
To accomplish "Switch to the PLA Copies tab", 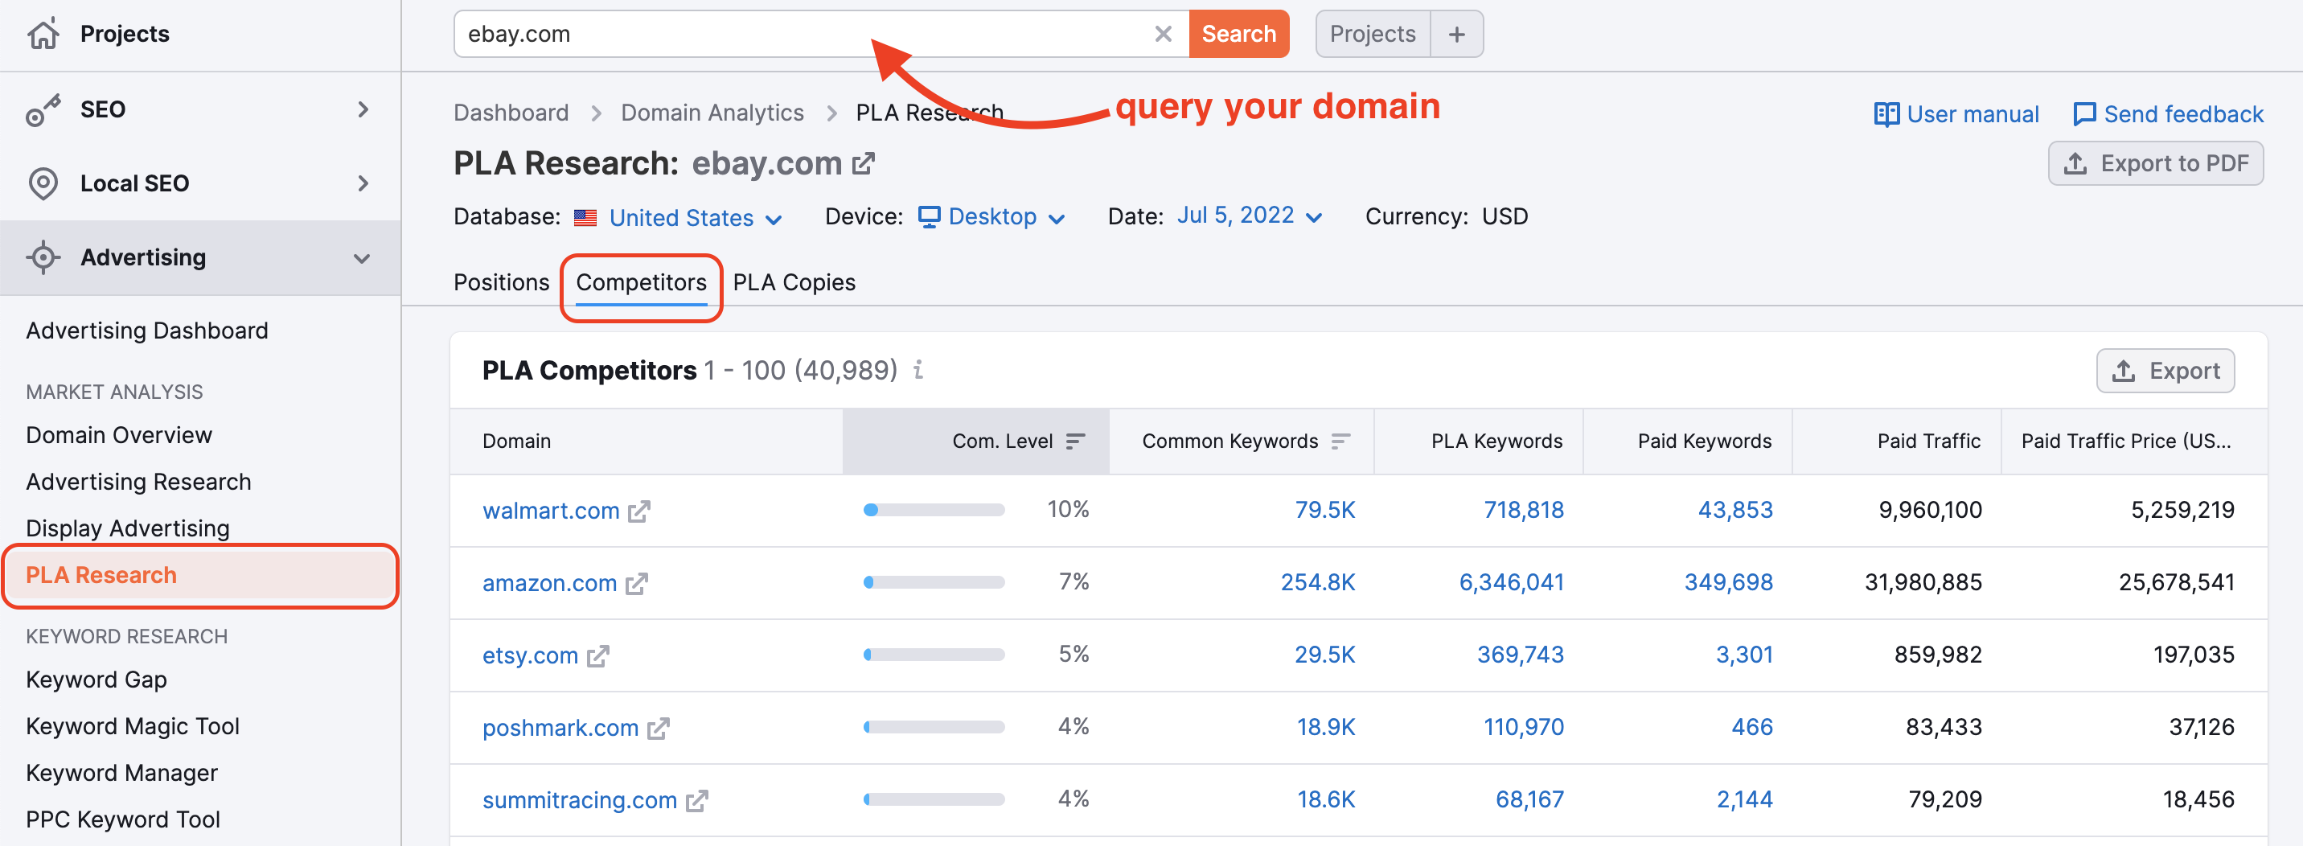I will [x=794, y=281].
